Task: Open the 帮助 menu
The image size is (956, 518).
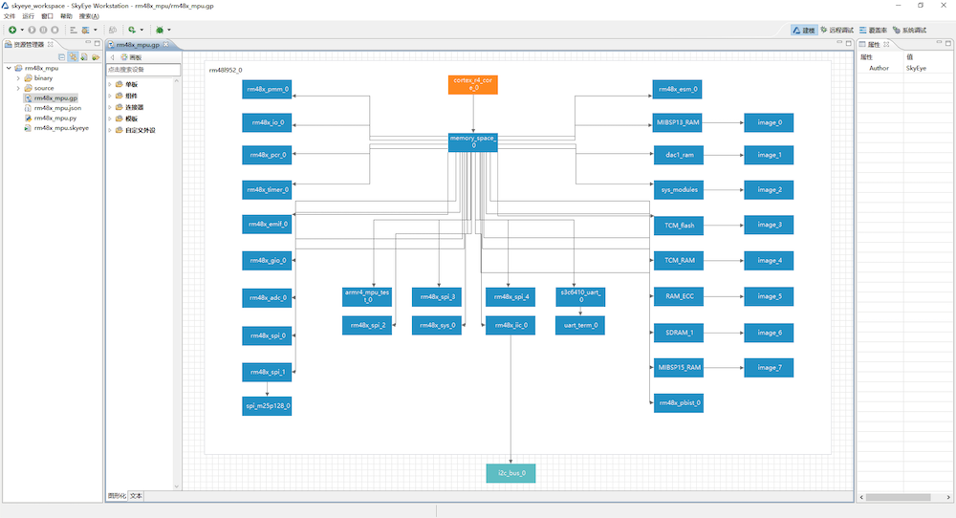Action: 66,16
